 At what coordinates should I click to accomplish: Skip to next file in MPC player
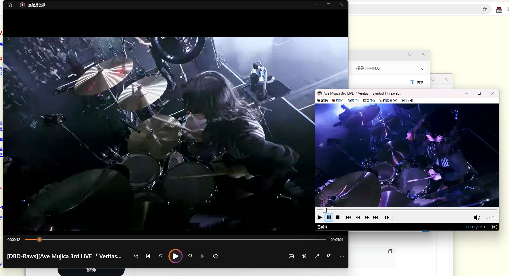[375, 217]
